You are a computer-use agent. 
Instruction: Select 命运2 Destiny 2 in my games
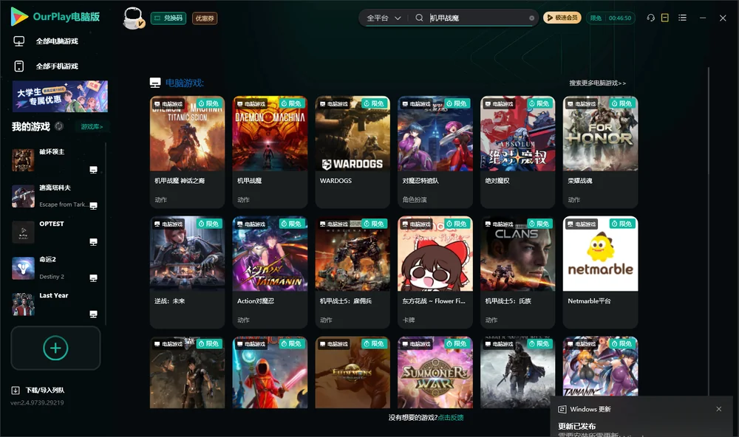55,268
